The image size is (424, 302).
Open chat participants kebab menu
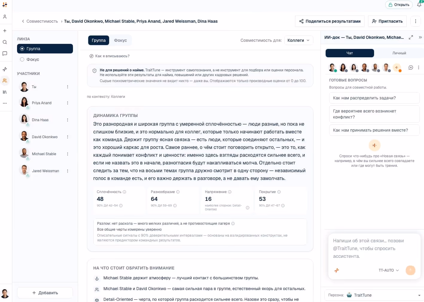pos(419,67)
